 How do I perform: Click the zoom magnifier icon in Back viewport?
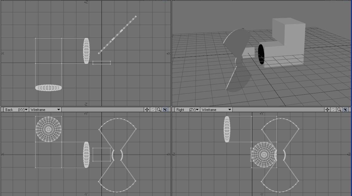tap(159, 110)
